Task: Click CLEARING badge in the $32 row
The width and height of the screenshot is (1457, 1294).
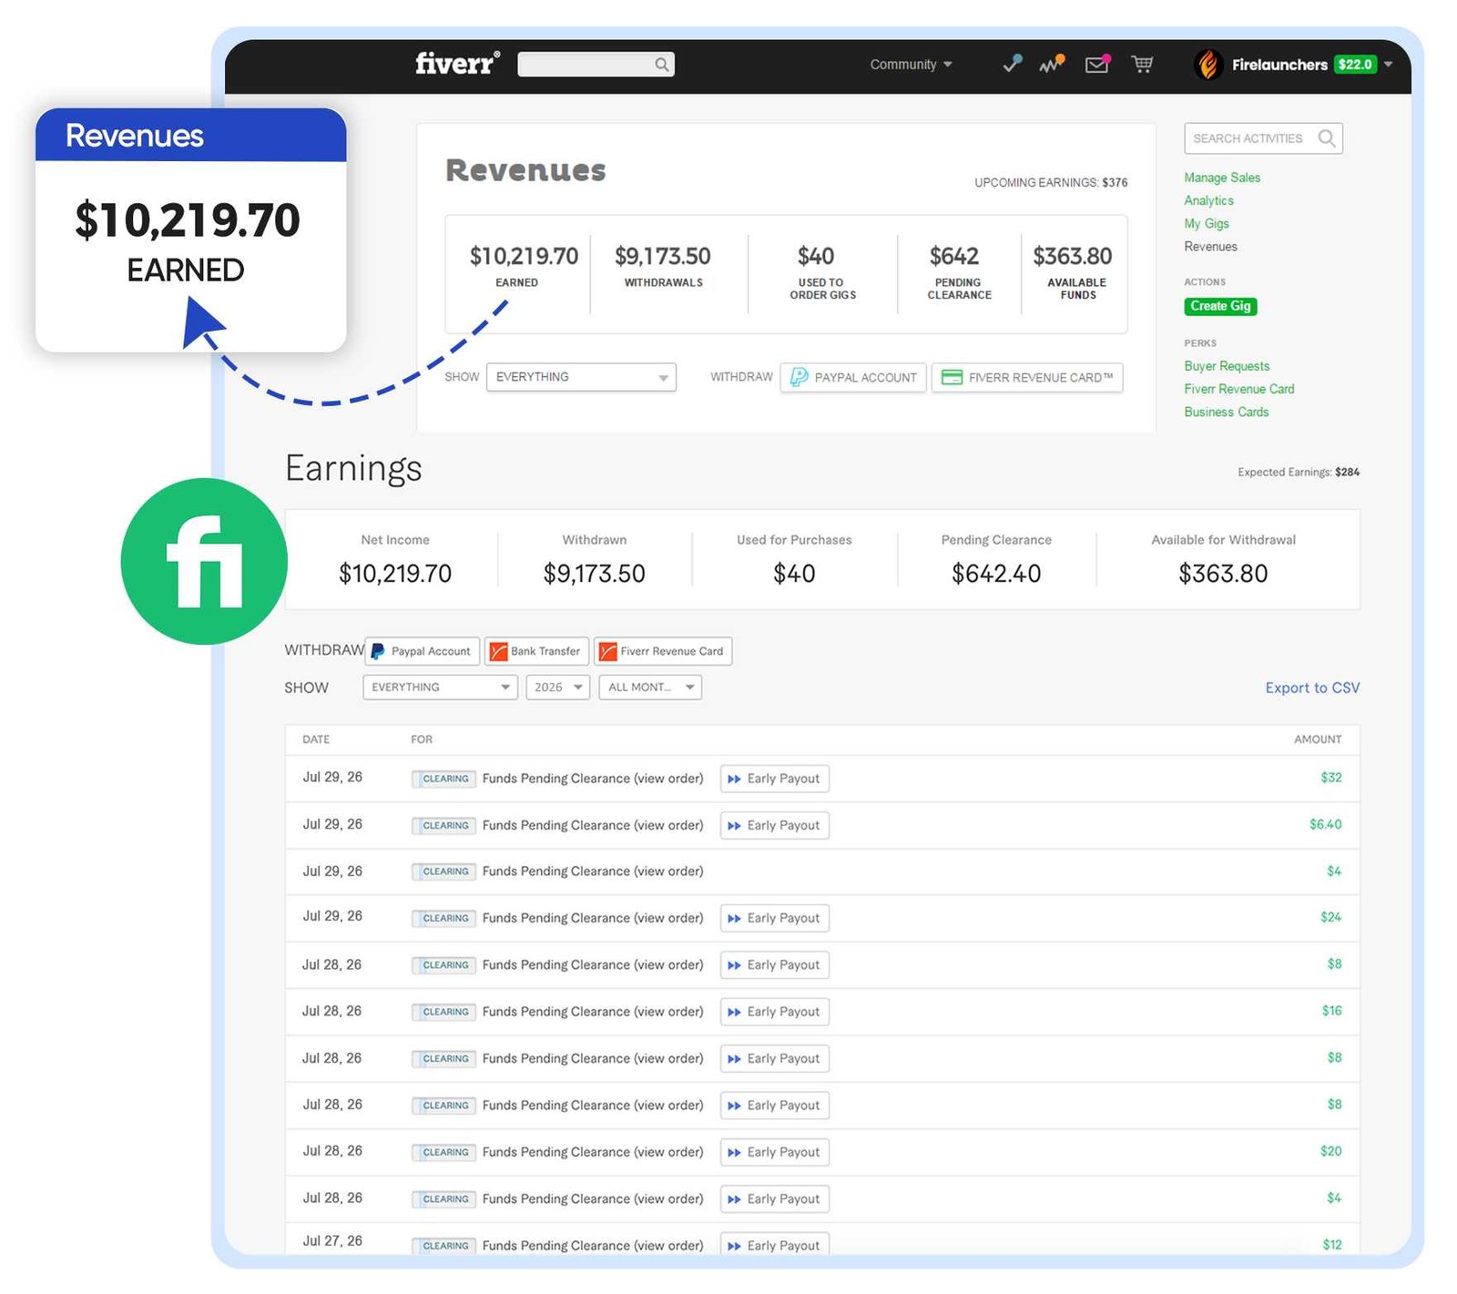Action: pos(444,779)
